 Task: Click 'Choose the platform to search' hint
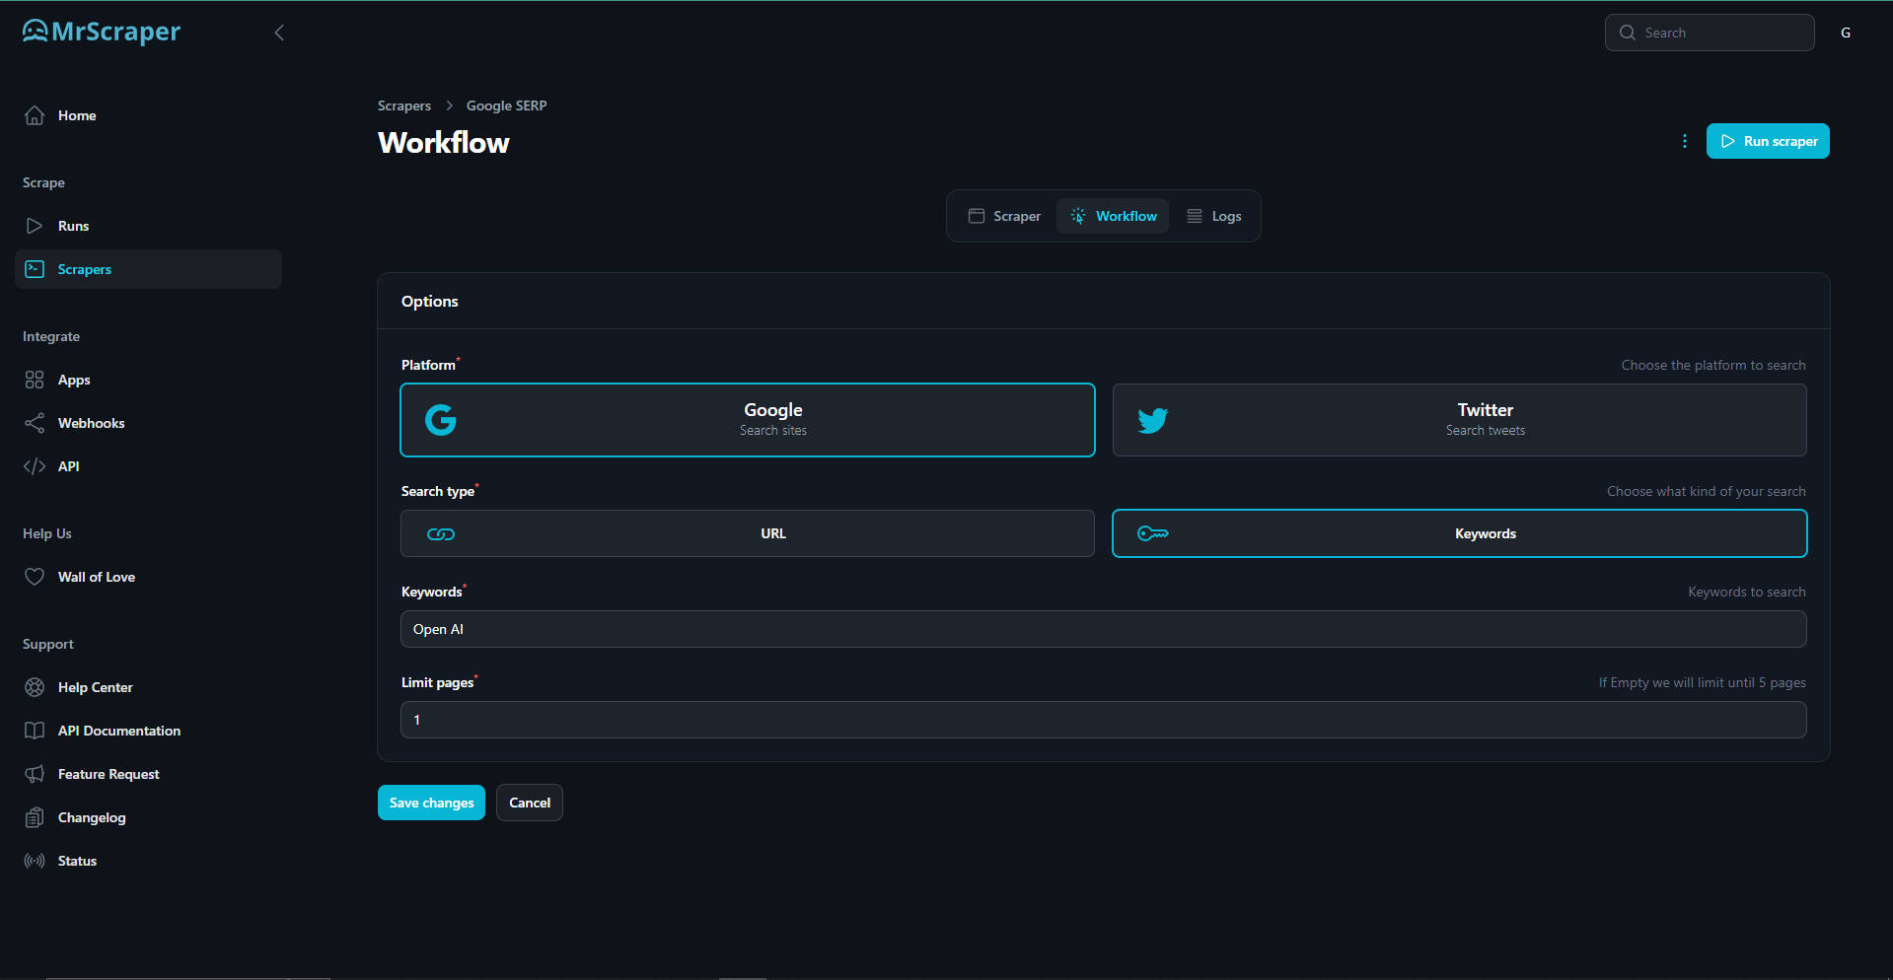[1713, 365]
